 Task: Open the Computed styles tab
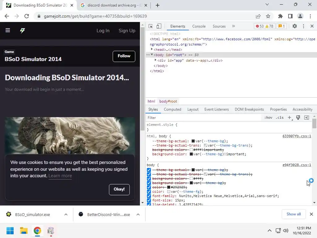point(172,109)
